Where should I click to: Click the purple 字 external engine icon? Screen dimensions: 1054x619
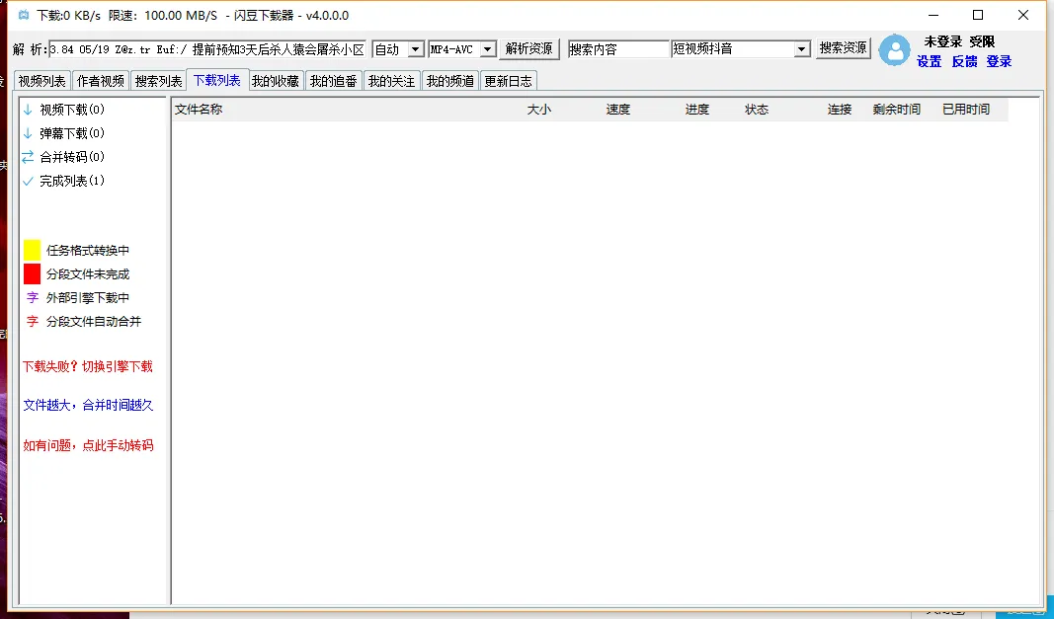point(31,297)
